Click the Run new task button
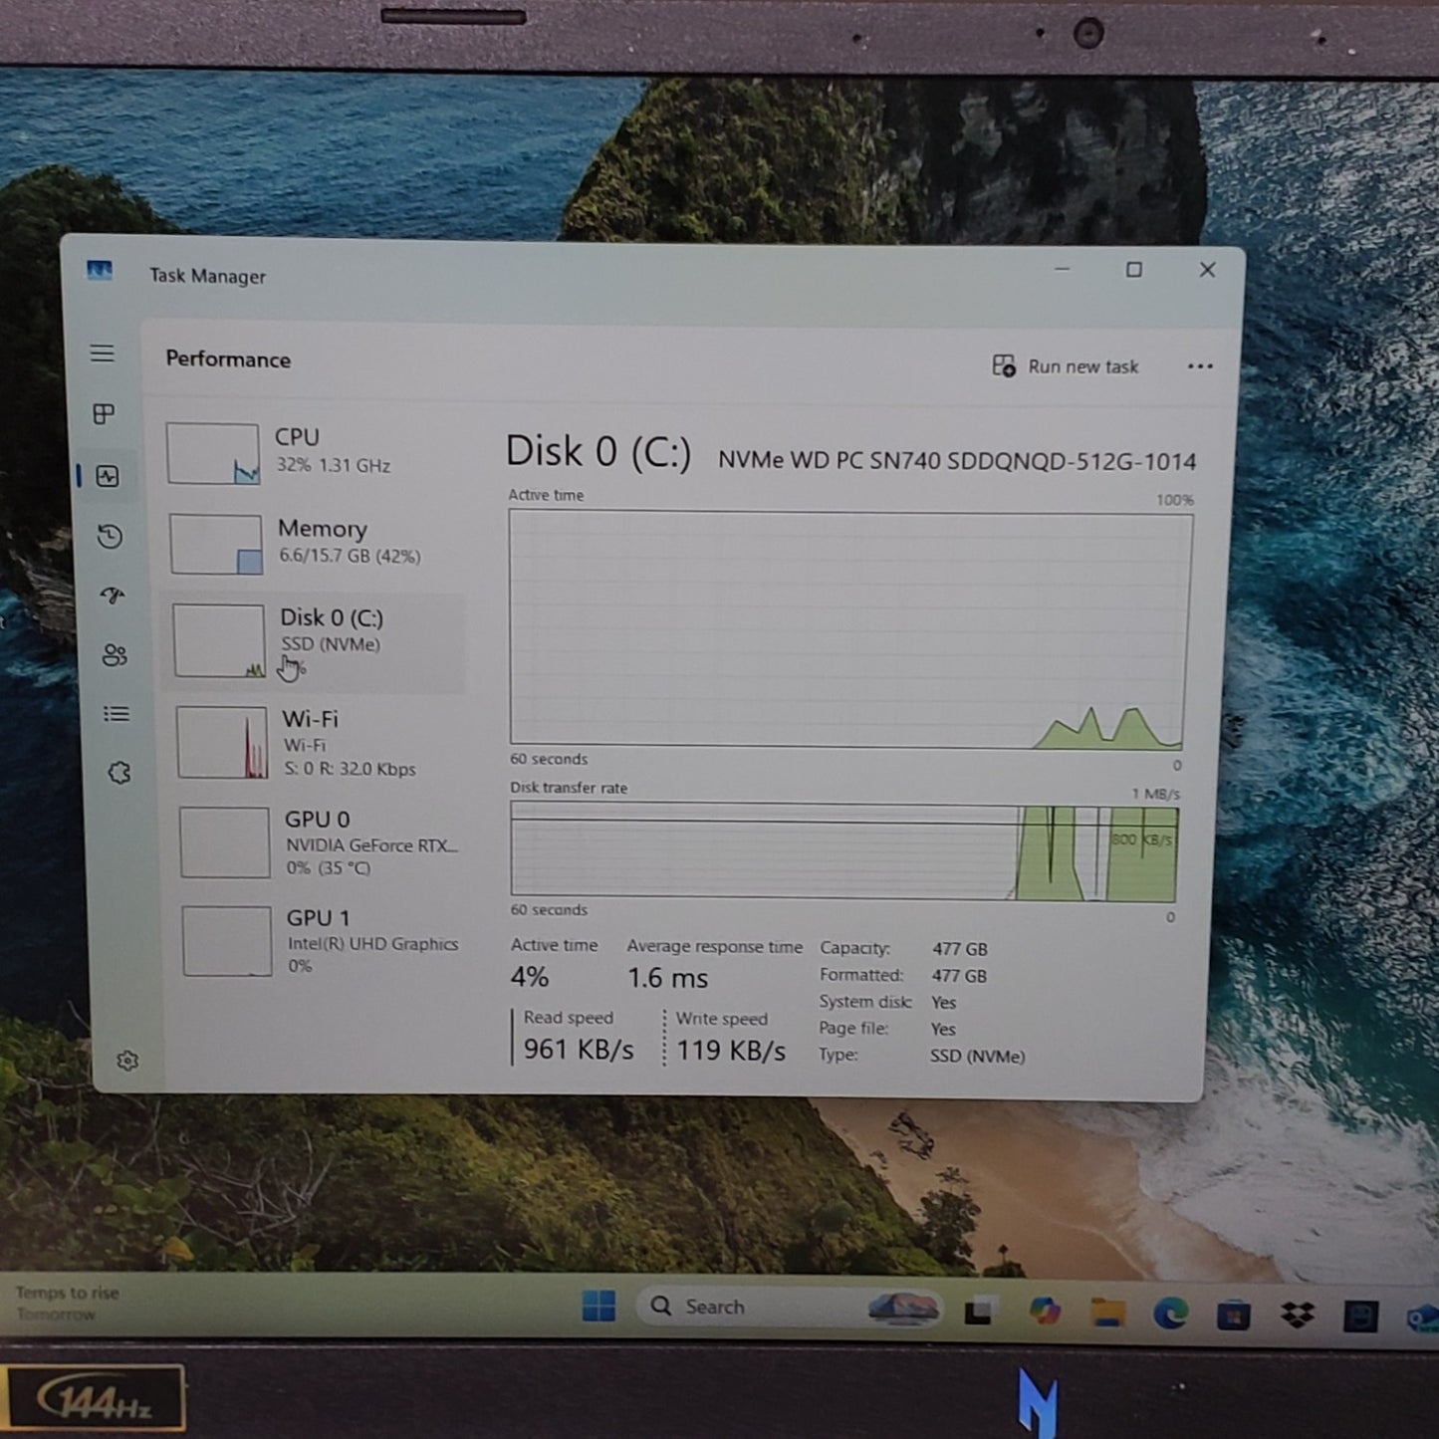This screenshot has width=1439, height=1439. point(1066,366)
